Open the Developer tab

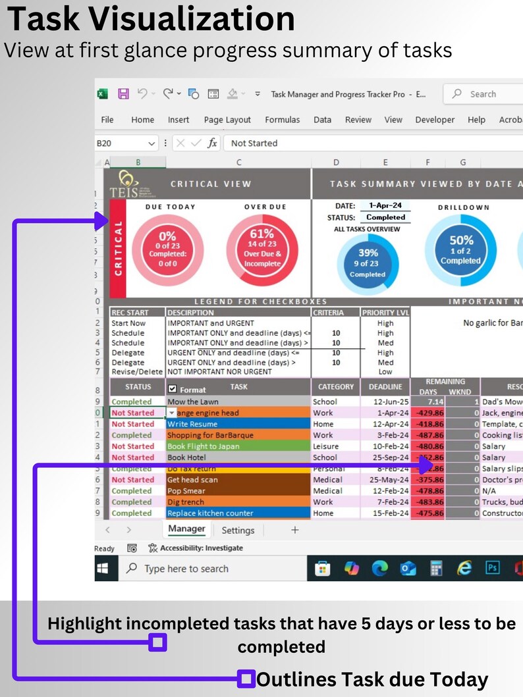(435, 120)
